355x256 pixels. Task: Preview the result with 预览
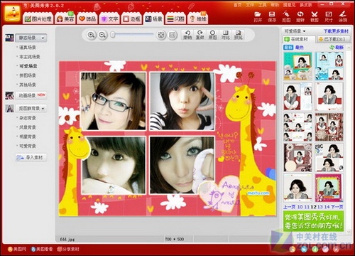238,35
